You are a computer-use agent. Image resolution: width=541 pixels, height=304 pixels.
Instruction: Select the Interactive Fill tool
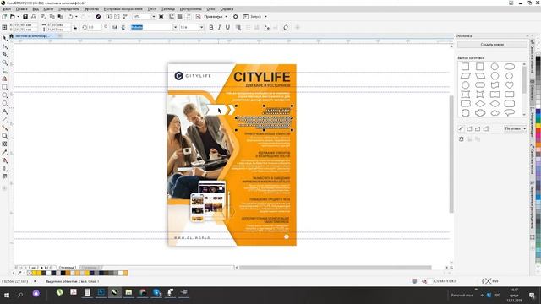(5, 160)
